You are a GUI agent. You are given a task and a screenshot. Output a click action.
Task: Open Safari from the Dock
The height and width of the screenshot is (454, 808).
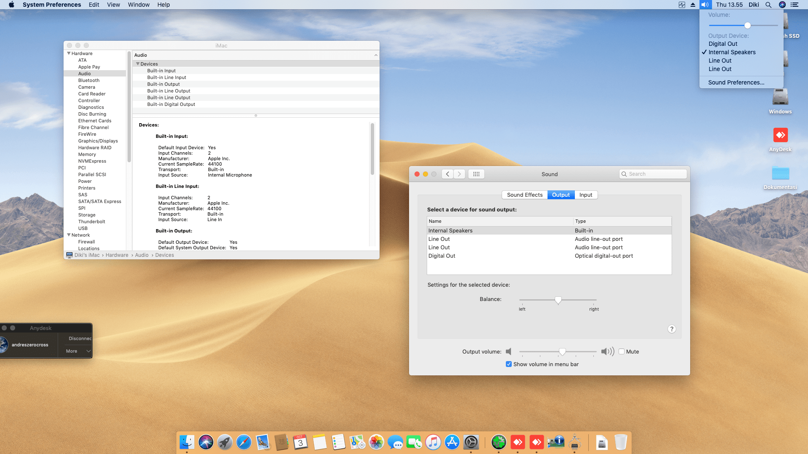coord(244,442)
